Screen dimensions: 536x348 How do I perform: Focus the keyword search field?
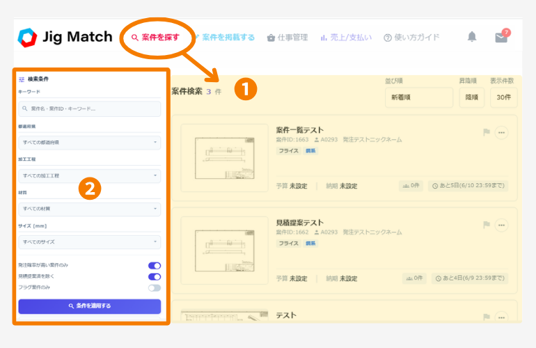90,109
